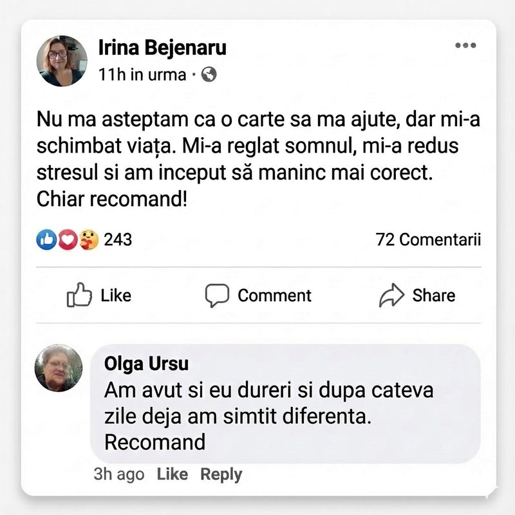This screenshot has width=515, height=515.
Task: Click the red heart reaction icon
Action: pyautogui.click(x=66, y=240)
